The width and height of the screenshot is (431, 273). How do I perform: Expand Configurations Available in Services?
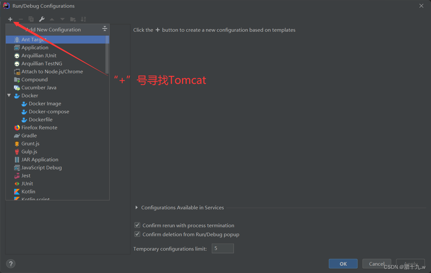pos(136,207)
